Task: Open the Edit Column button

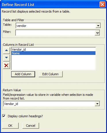Action: 51,74
